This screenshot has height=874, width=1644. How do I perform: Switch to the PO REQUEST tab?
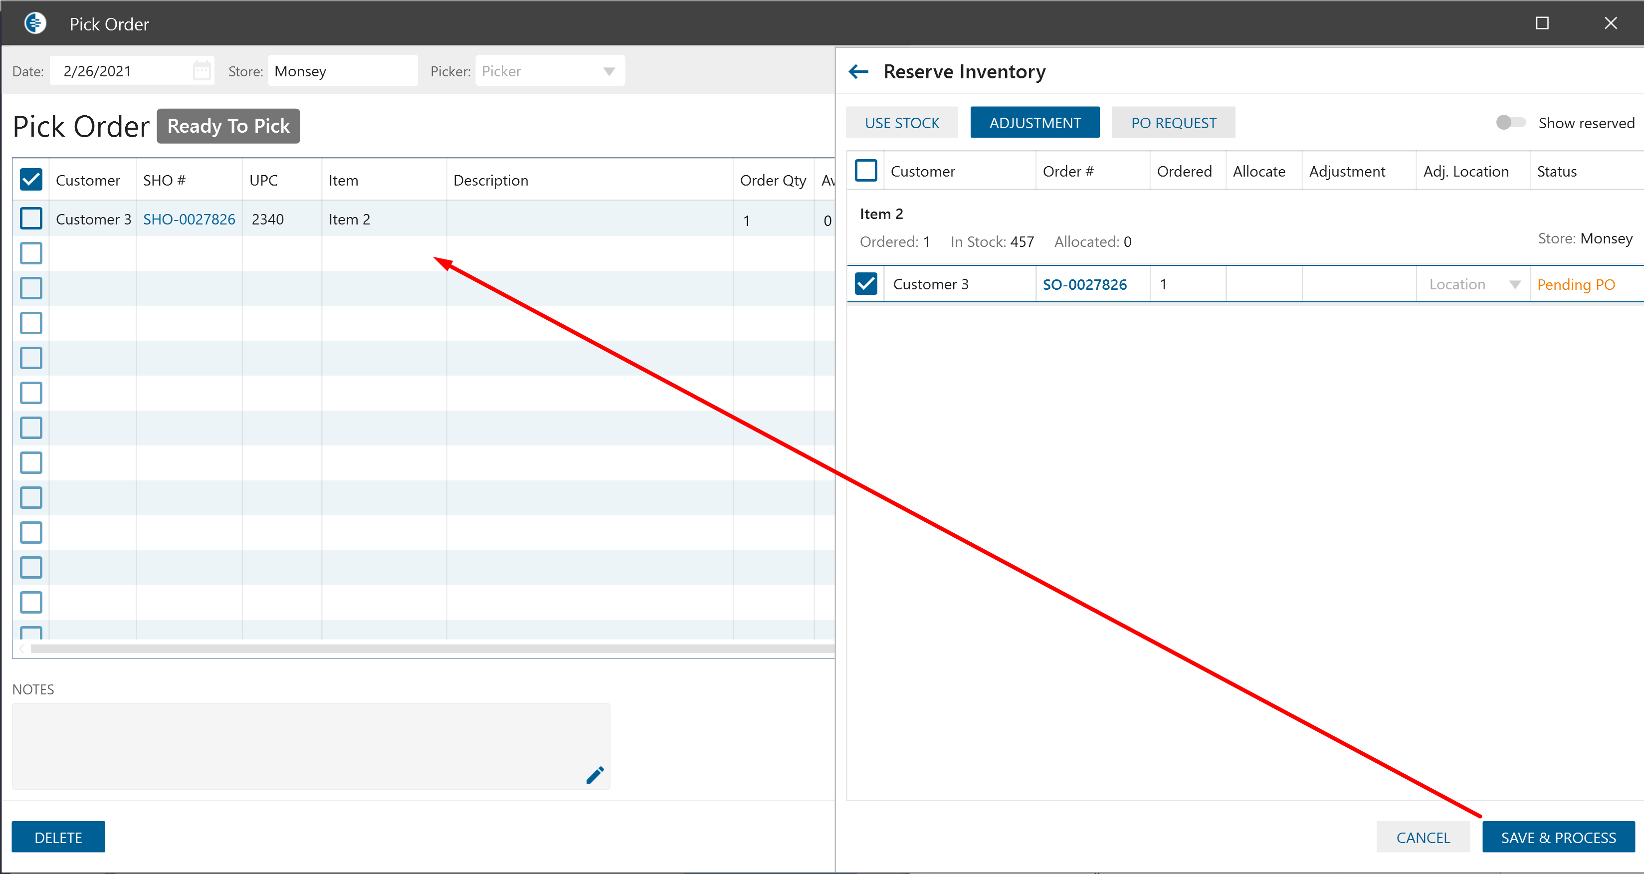tap(1173, 123)
